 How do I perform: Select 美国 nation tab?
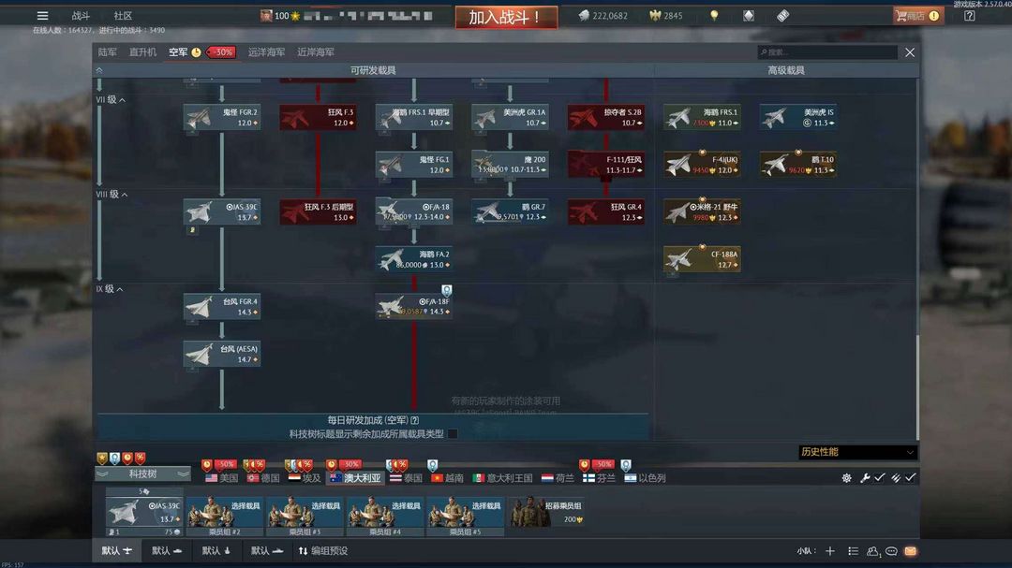(x=221, y=478)
